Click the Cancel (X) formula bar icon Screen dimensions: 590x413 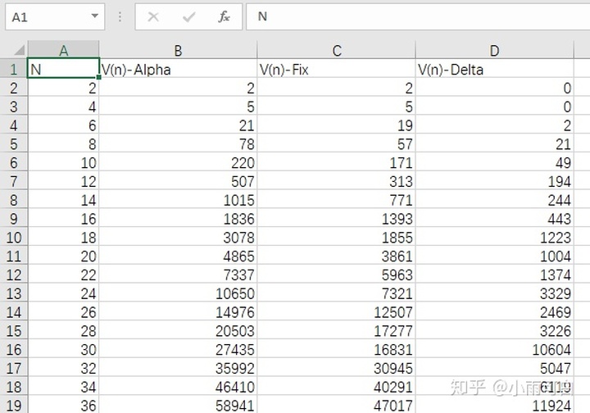(x=153, y=17)
